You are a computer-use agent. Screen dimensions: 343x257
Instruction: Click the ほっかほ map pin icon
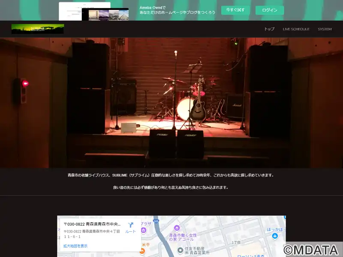coord(275,236)
